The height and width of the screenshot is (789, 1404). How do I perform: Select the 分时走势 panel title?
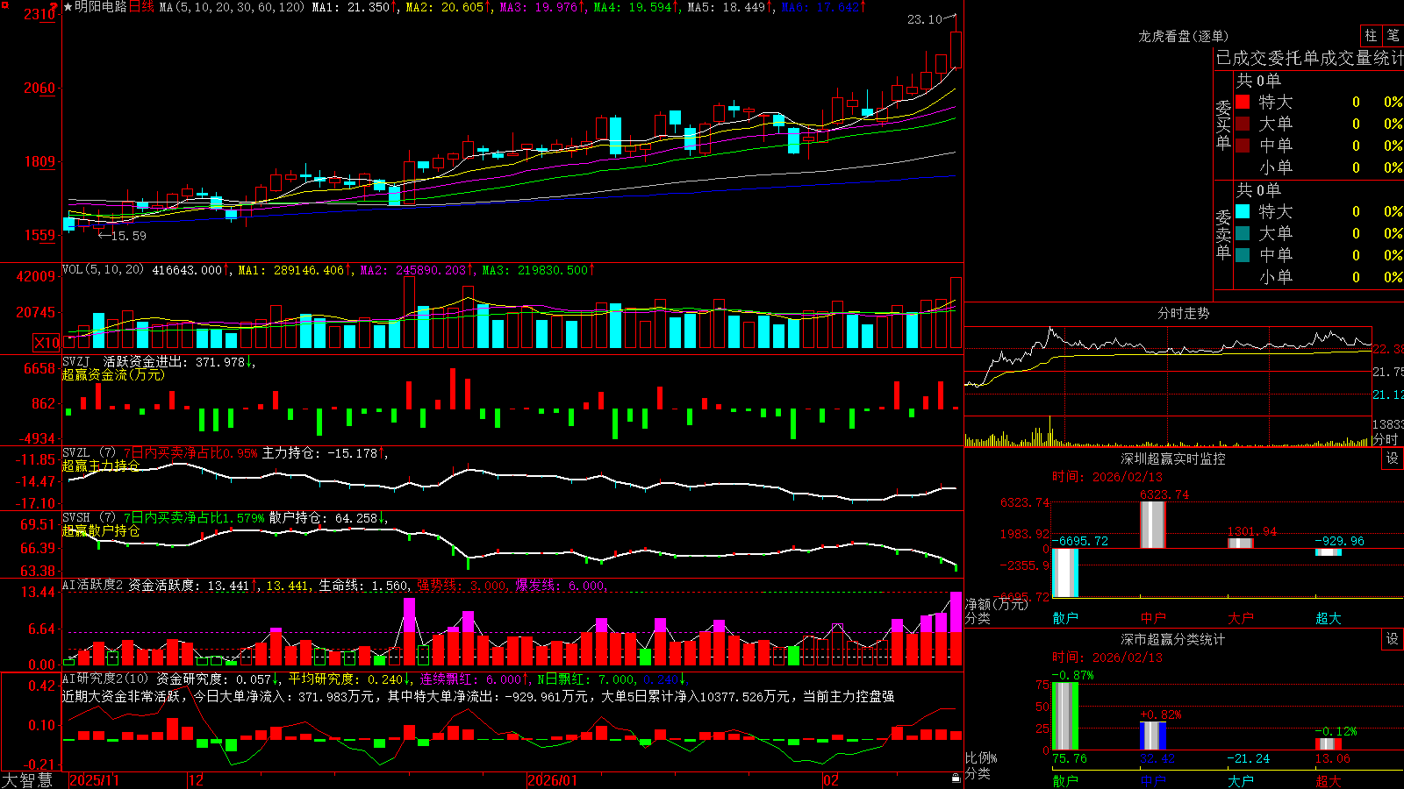tap(1183, 313)
